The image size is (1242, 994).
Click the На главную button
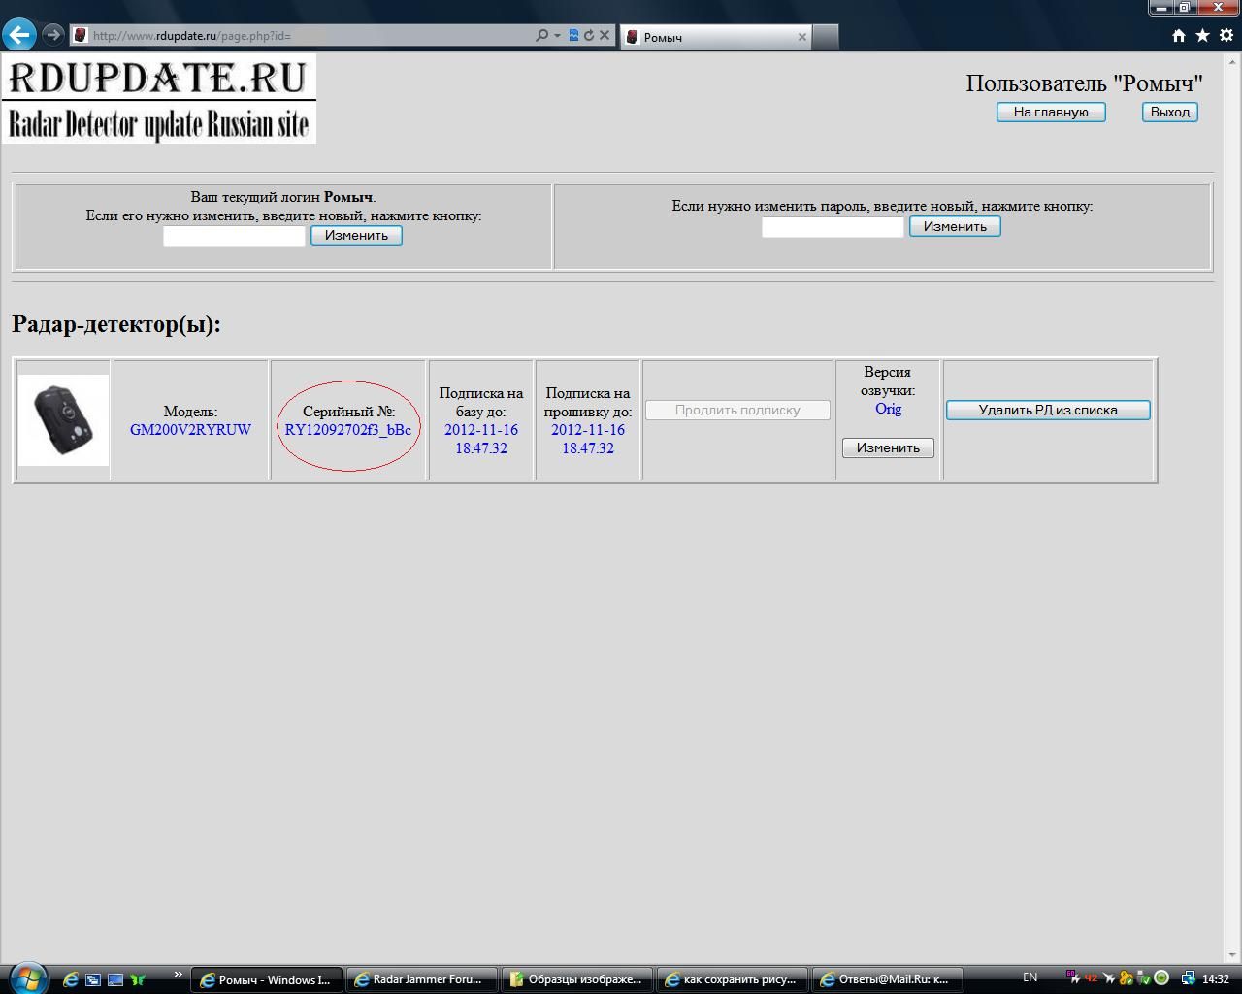[1051, 113]
